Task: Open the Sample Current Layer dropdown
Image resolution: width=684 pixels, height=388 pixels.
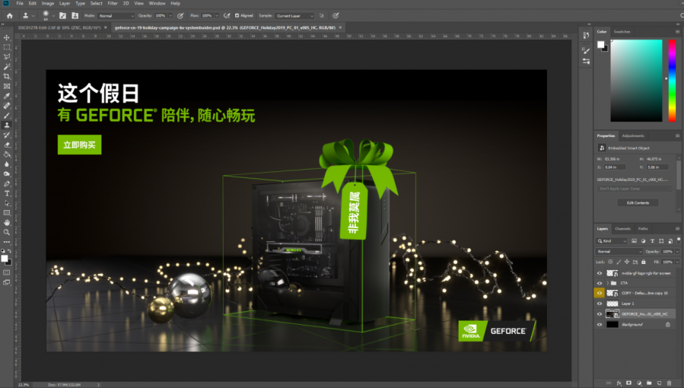Action: 294,16
